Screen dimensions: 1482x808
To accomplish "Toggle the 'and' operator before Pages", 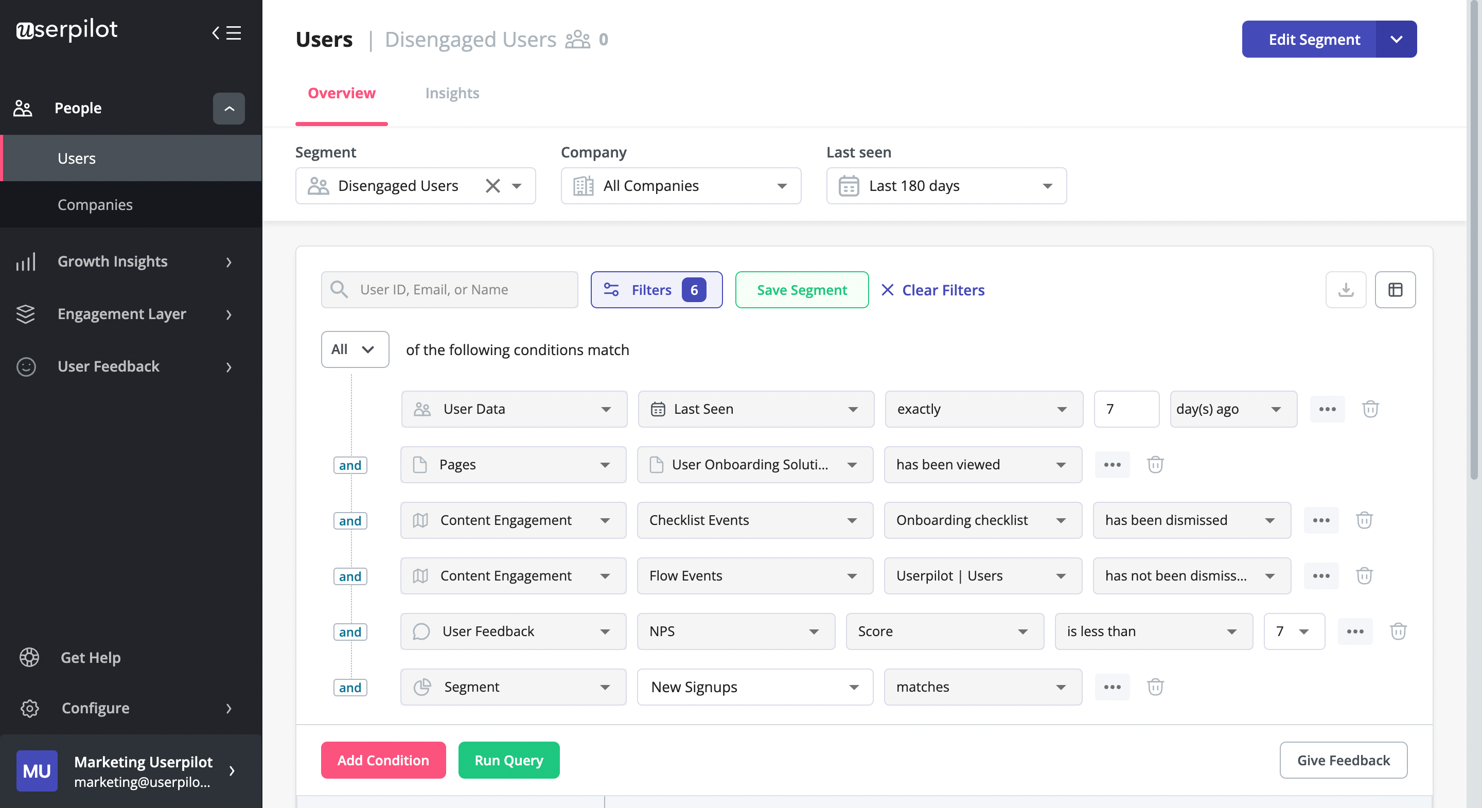I will point(350,465).
